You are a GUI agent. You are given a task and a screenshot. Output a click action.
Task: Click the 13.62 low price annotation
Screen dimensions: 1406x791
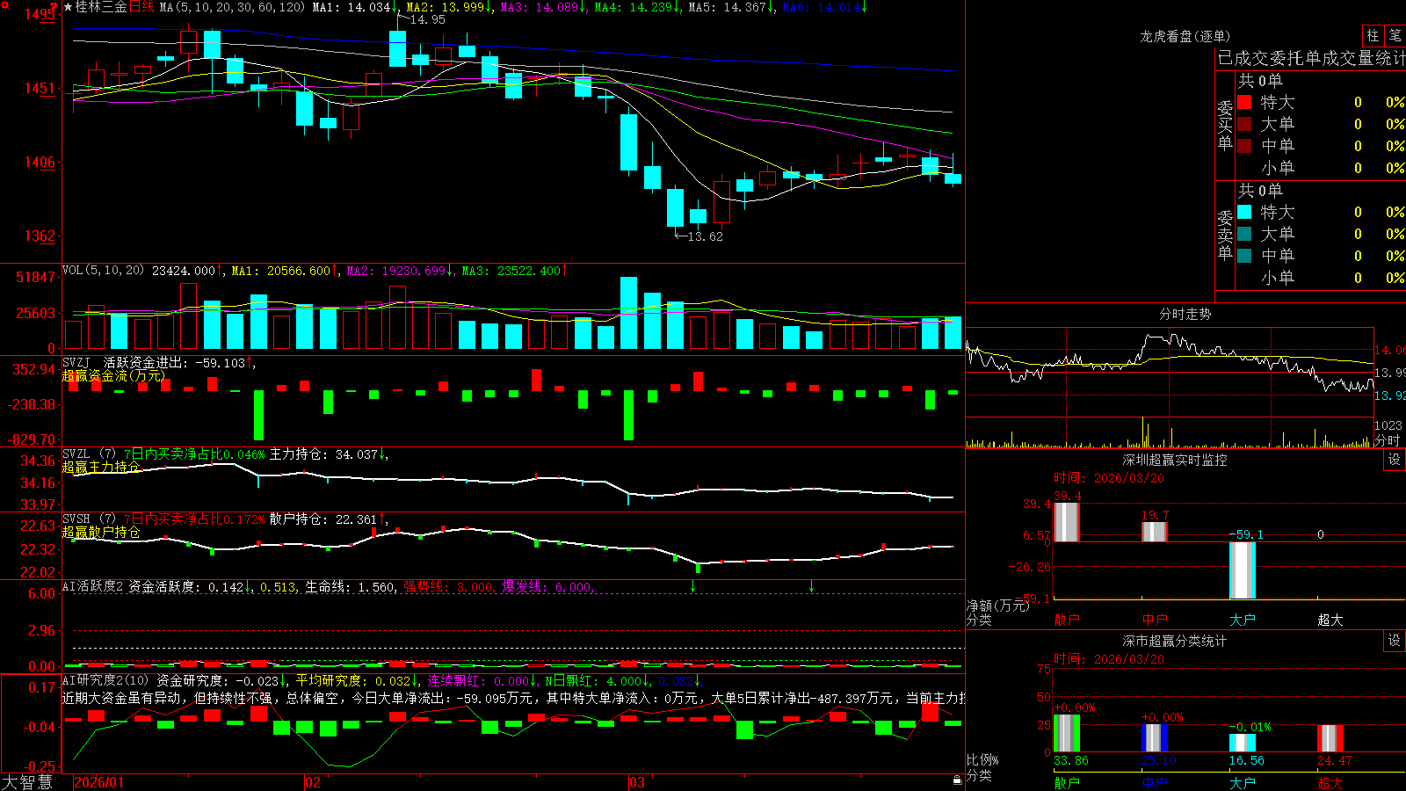tap(699, 236)
